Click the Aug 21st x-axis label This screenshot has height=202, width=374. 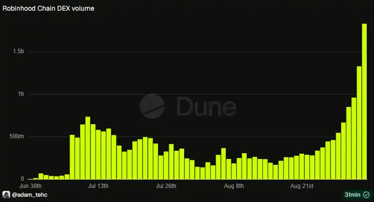[x=302, y=186]
